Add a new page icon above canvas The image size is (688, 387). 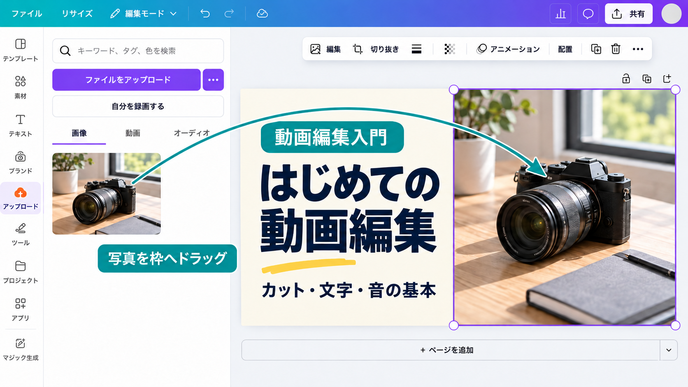667,79
